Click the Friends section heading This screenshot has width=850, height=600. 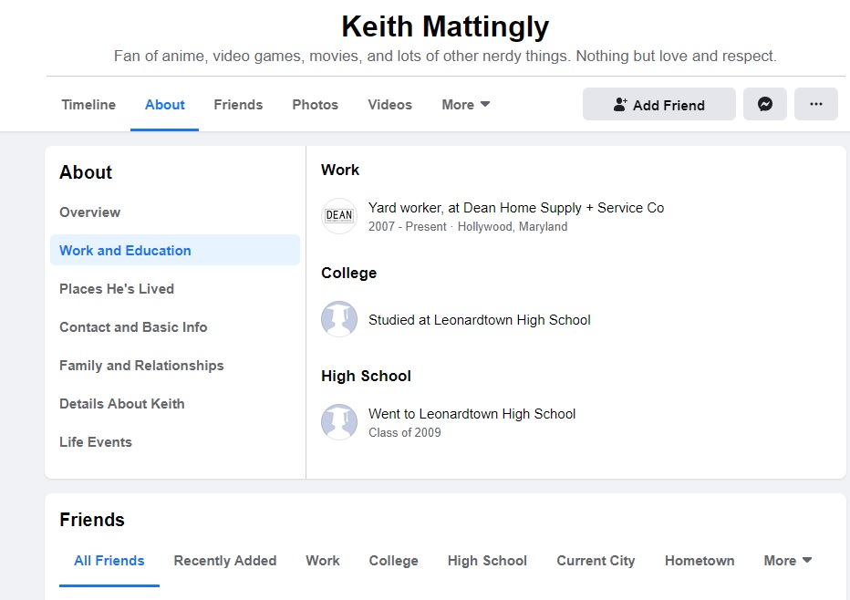92,520
